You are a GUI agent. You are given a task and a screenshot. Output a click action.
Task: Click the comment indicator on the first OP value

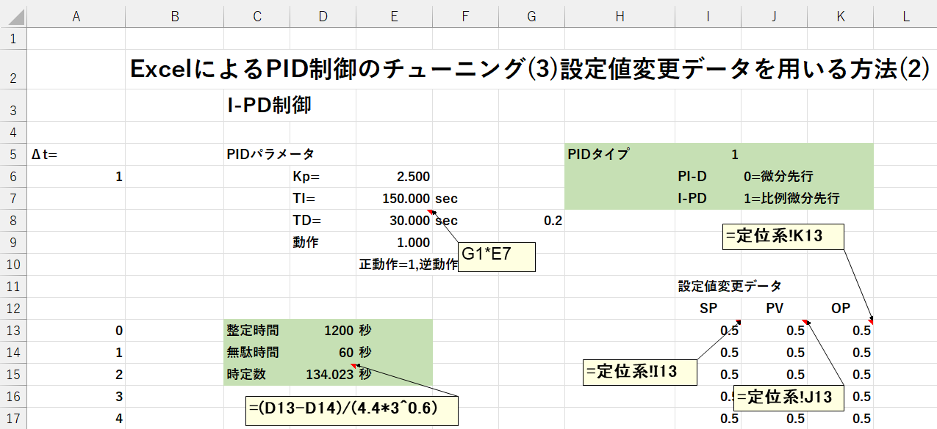[872, 323]
